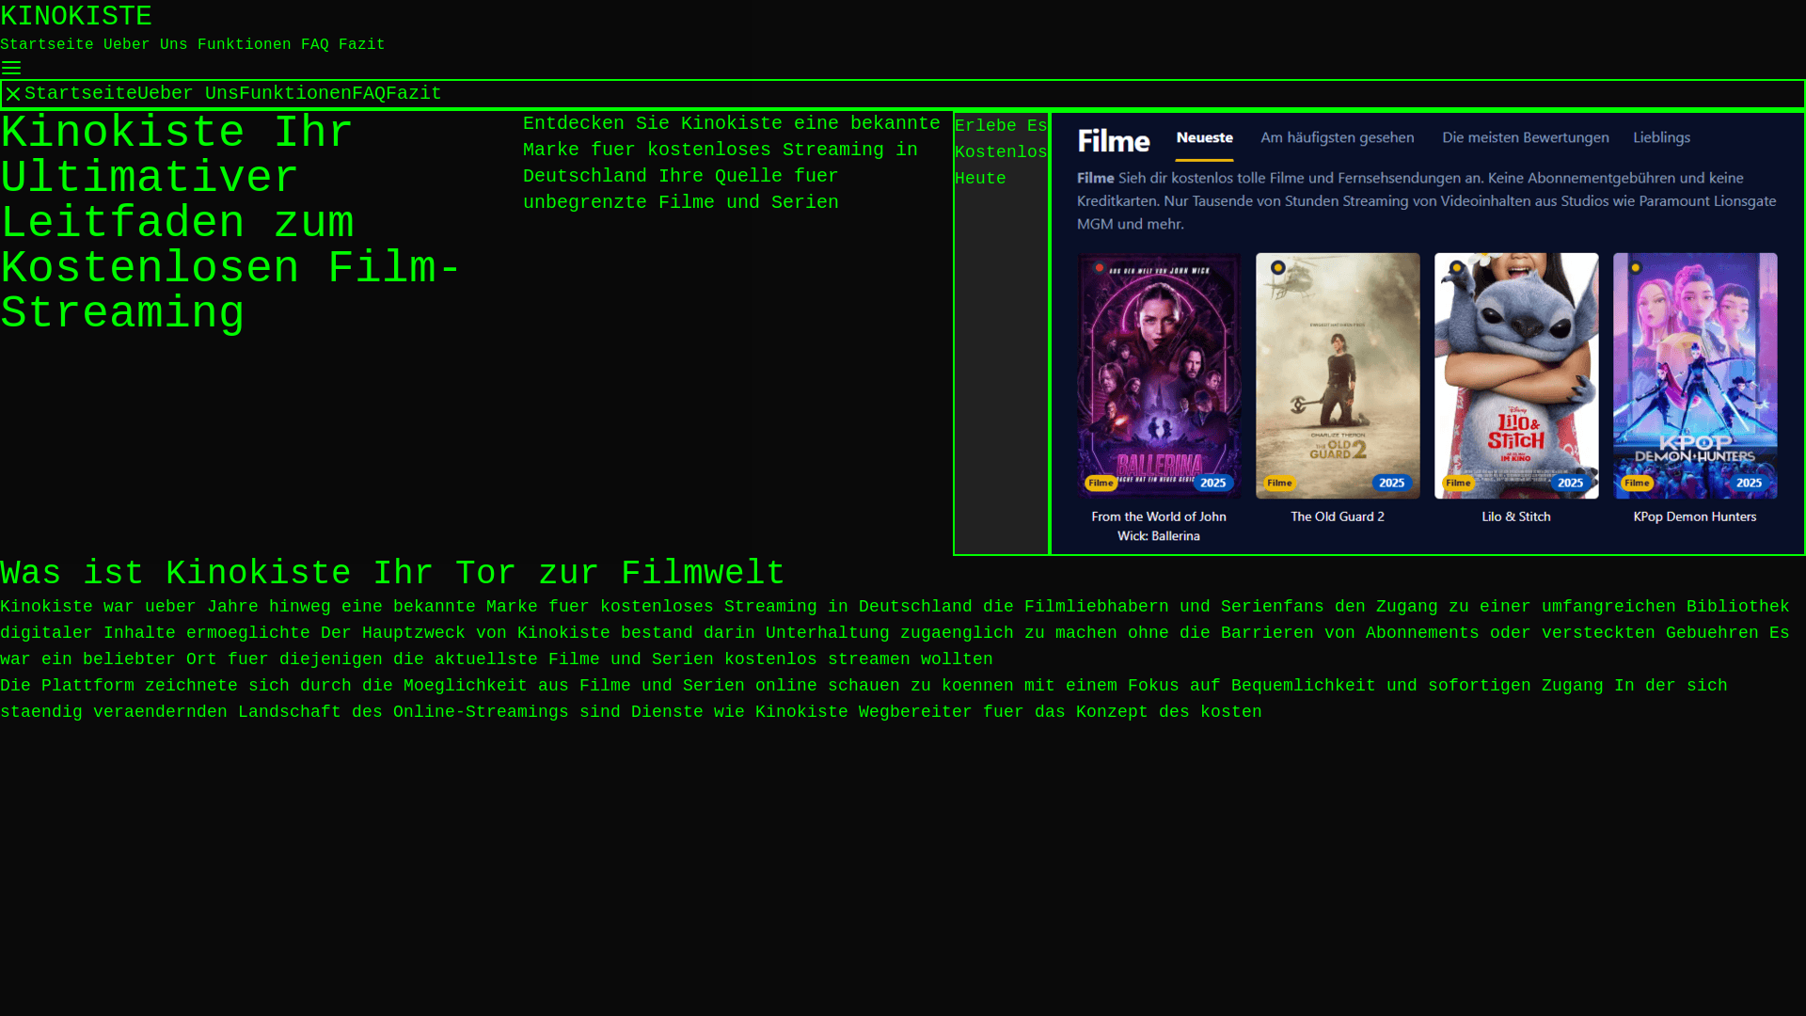Select Ueber Uns in the bordered menu bar
This screenshot has height=1016, width=1806.
point(188,94)
